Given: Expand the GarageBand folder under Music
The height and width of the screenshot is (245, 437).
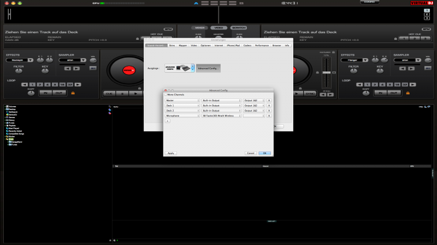Looking at the screenshot, I should click(x=8, y=142).
